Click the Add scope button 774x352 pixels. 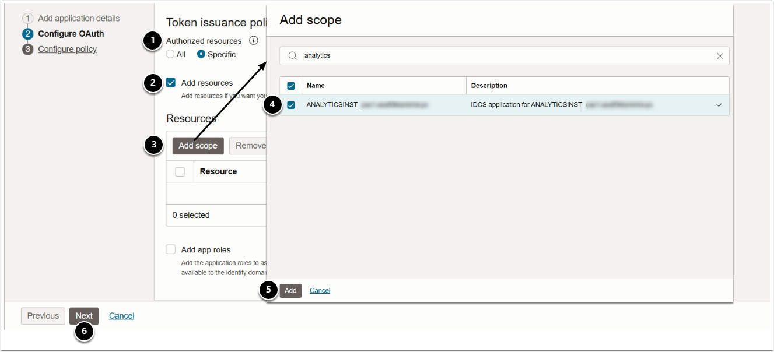[x=198, y=146]
